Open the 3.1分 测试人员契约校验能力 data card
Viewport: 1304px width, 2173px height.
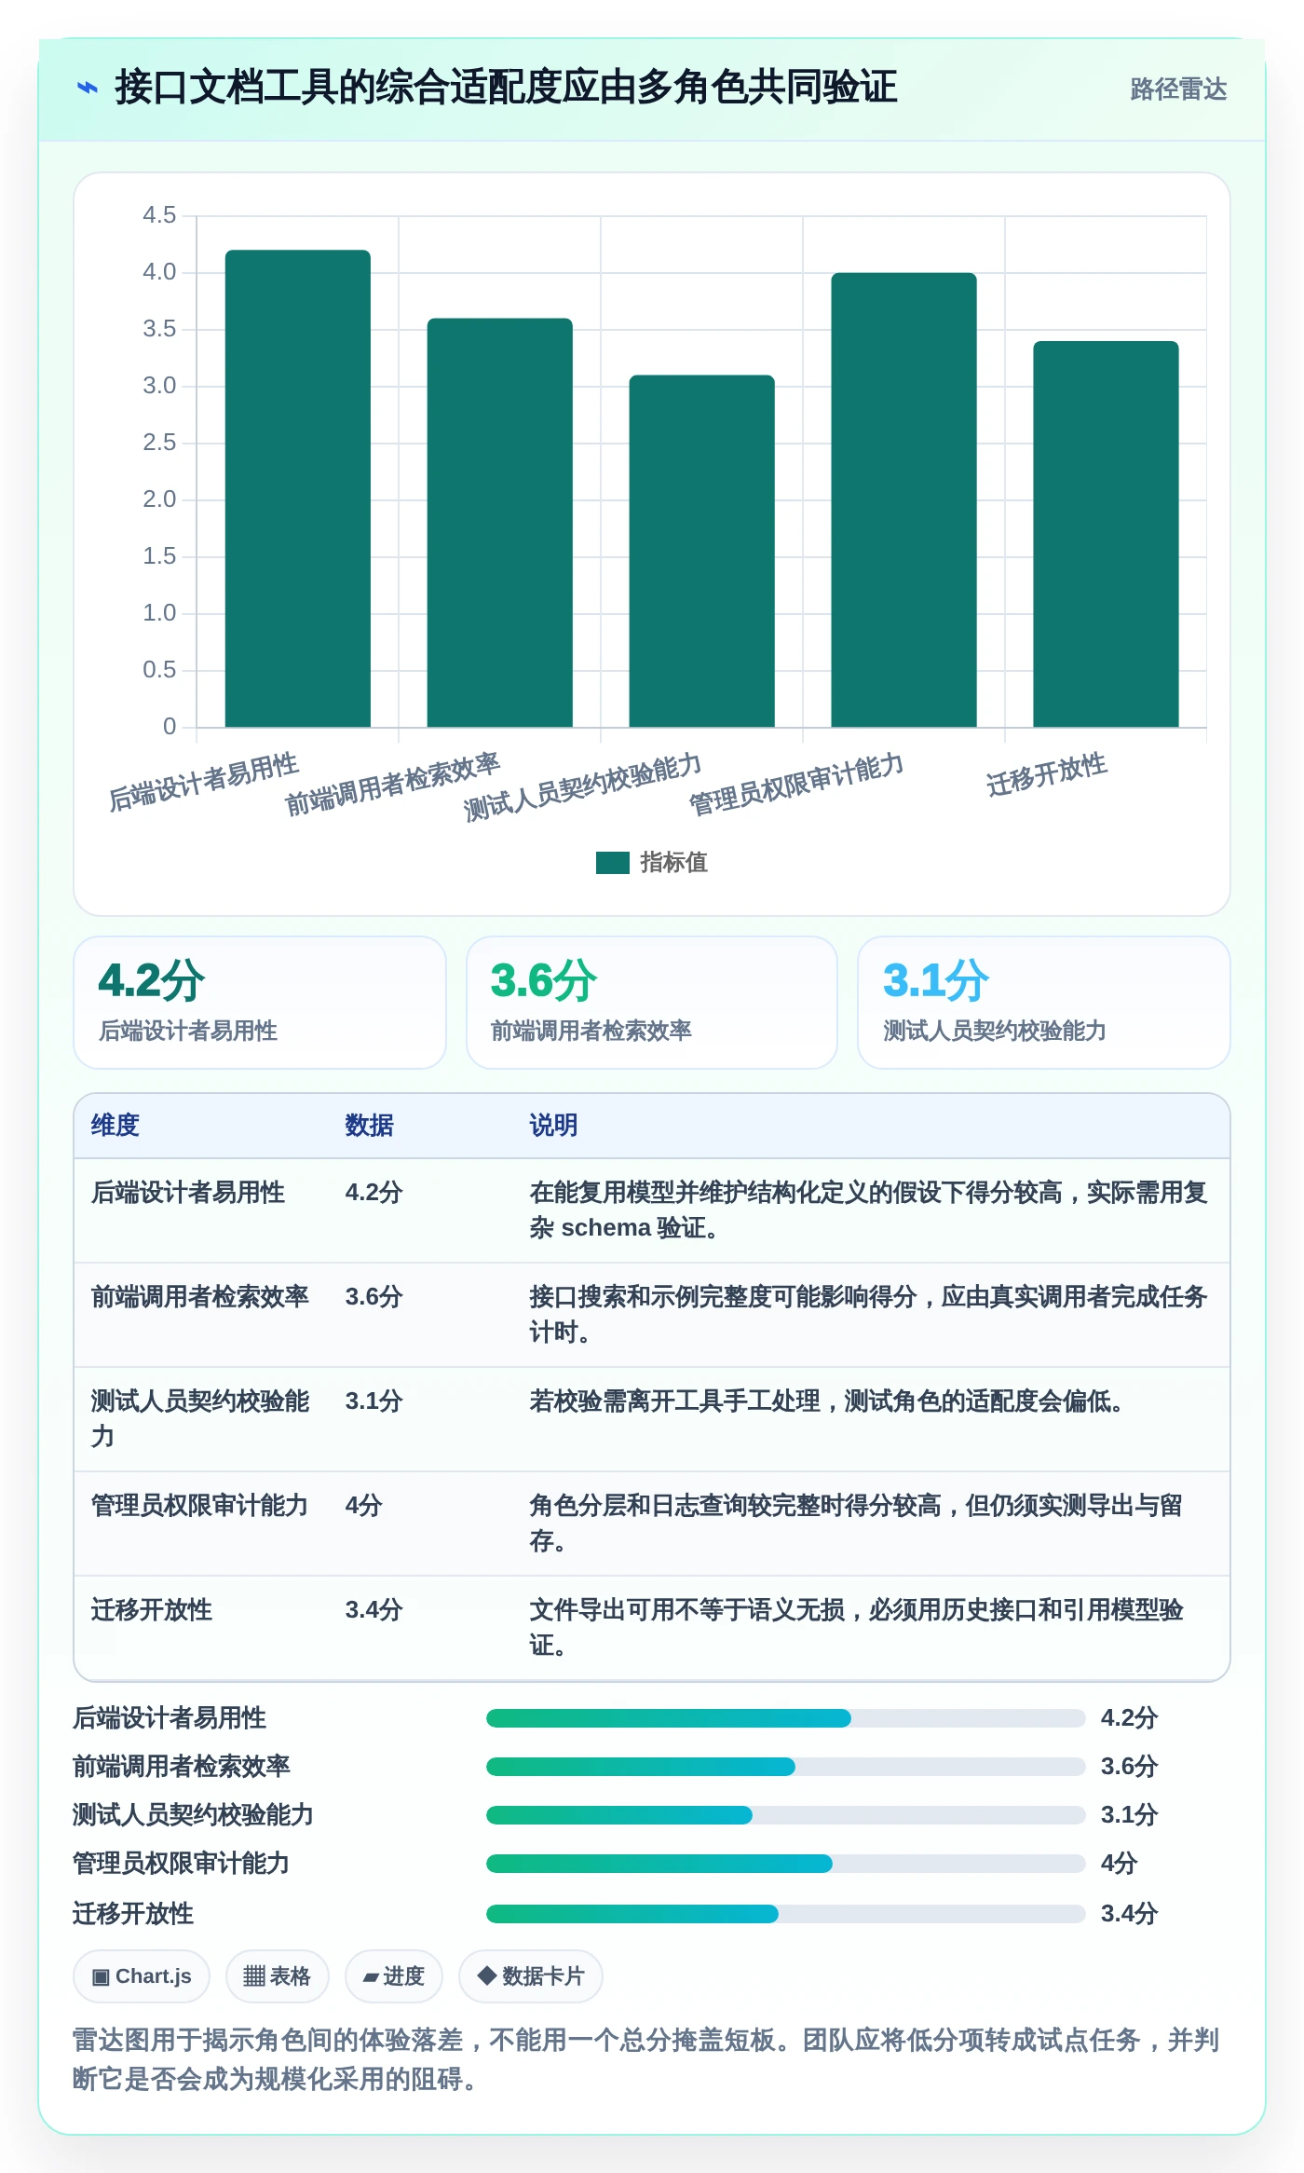coord(1044,1003)
